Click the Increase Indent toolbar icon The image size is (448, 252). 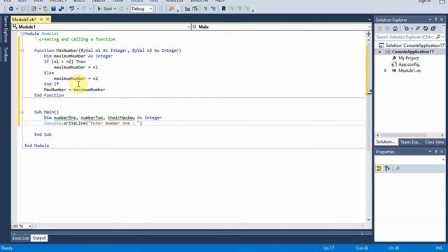tap(213, 9)
